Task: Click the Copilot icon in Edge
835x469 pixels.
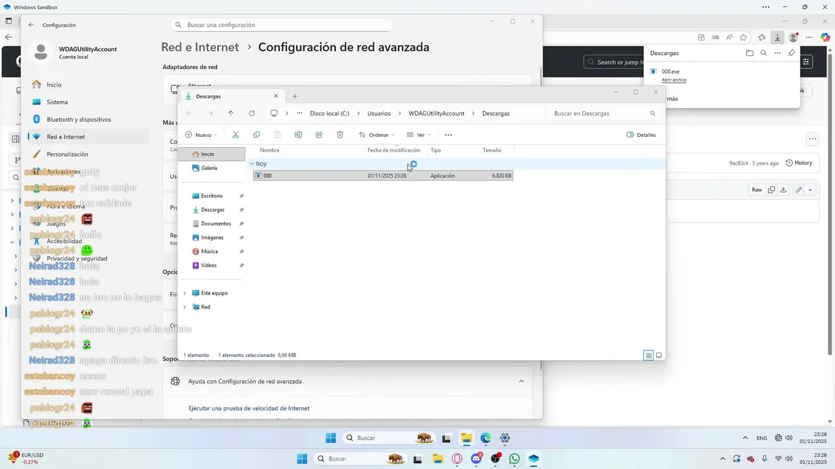Action: pos(825,37)
